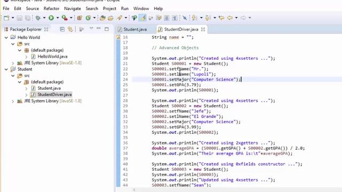The height and width of the screenshot is (192, 342).
Task: Open the Search dropdown arrow
Action: point(126,18)
